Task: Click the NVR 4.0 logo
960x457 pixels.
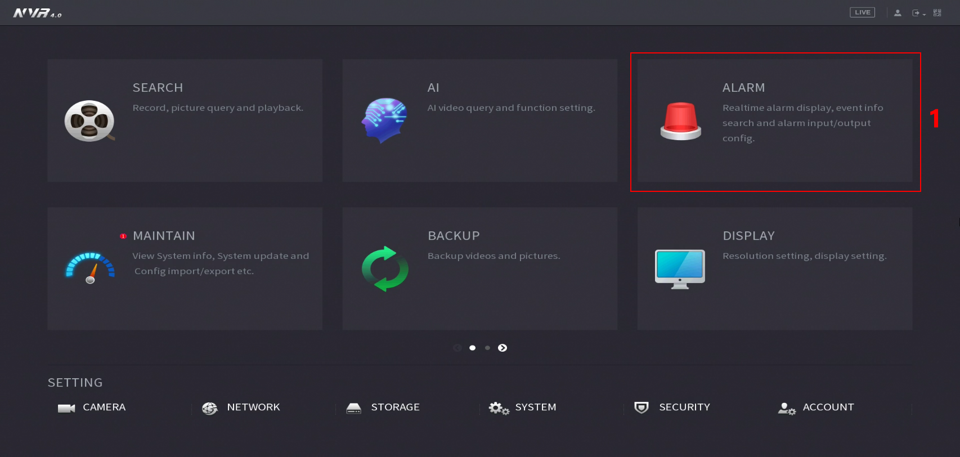Action: (x=37, y=13)
